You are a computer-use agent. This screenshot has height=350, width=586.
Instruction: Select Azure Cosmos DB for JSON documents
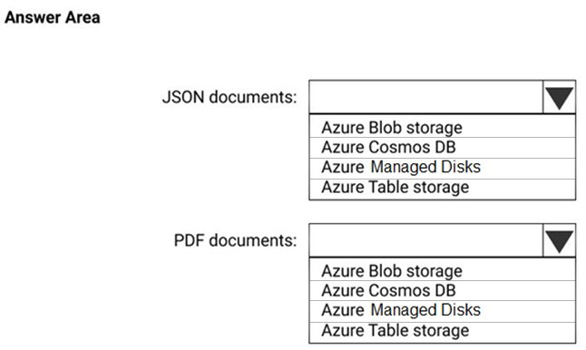(442, 148)
